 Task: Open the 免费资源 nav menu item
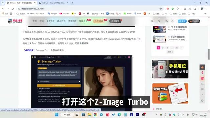(50, 21)
